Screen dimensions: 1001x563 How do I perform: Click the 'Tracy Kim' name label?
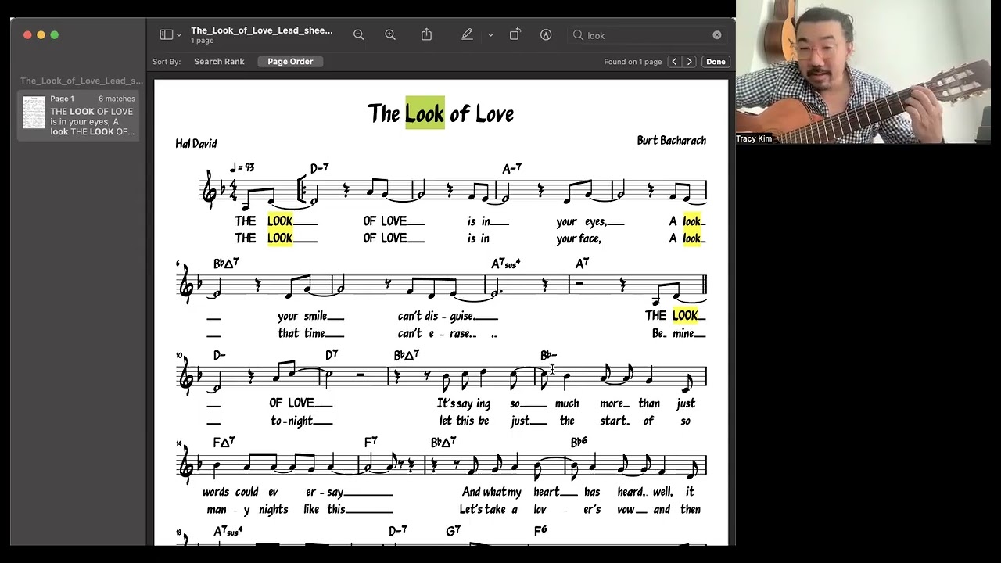click(x=754, y=138)
